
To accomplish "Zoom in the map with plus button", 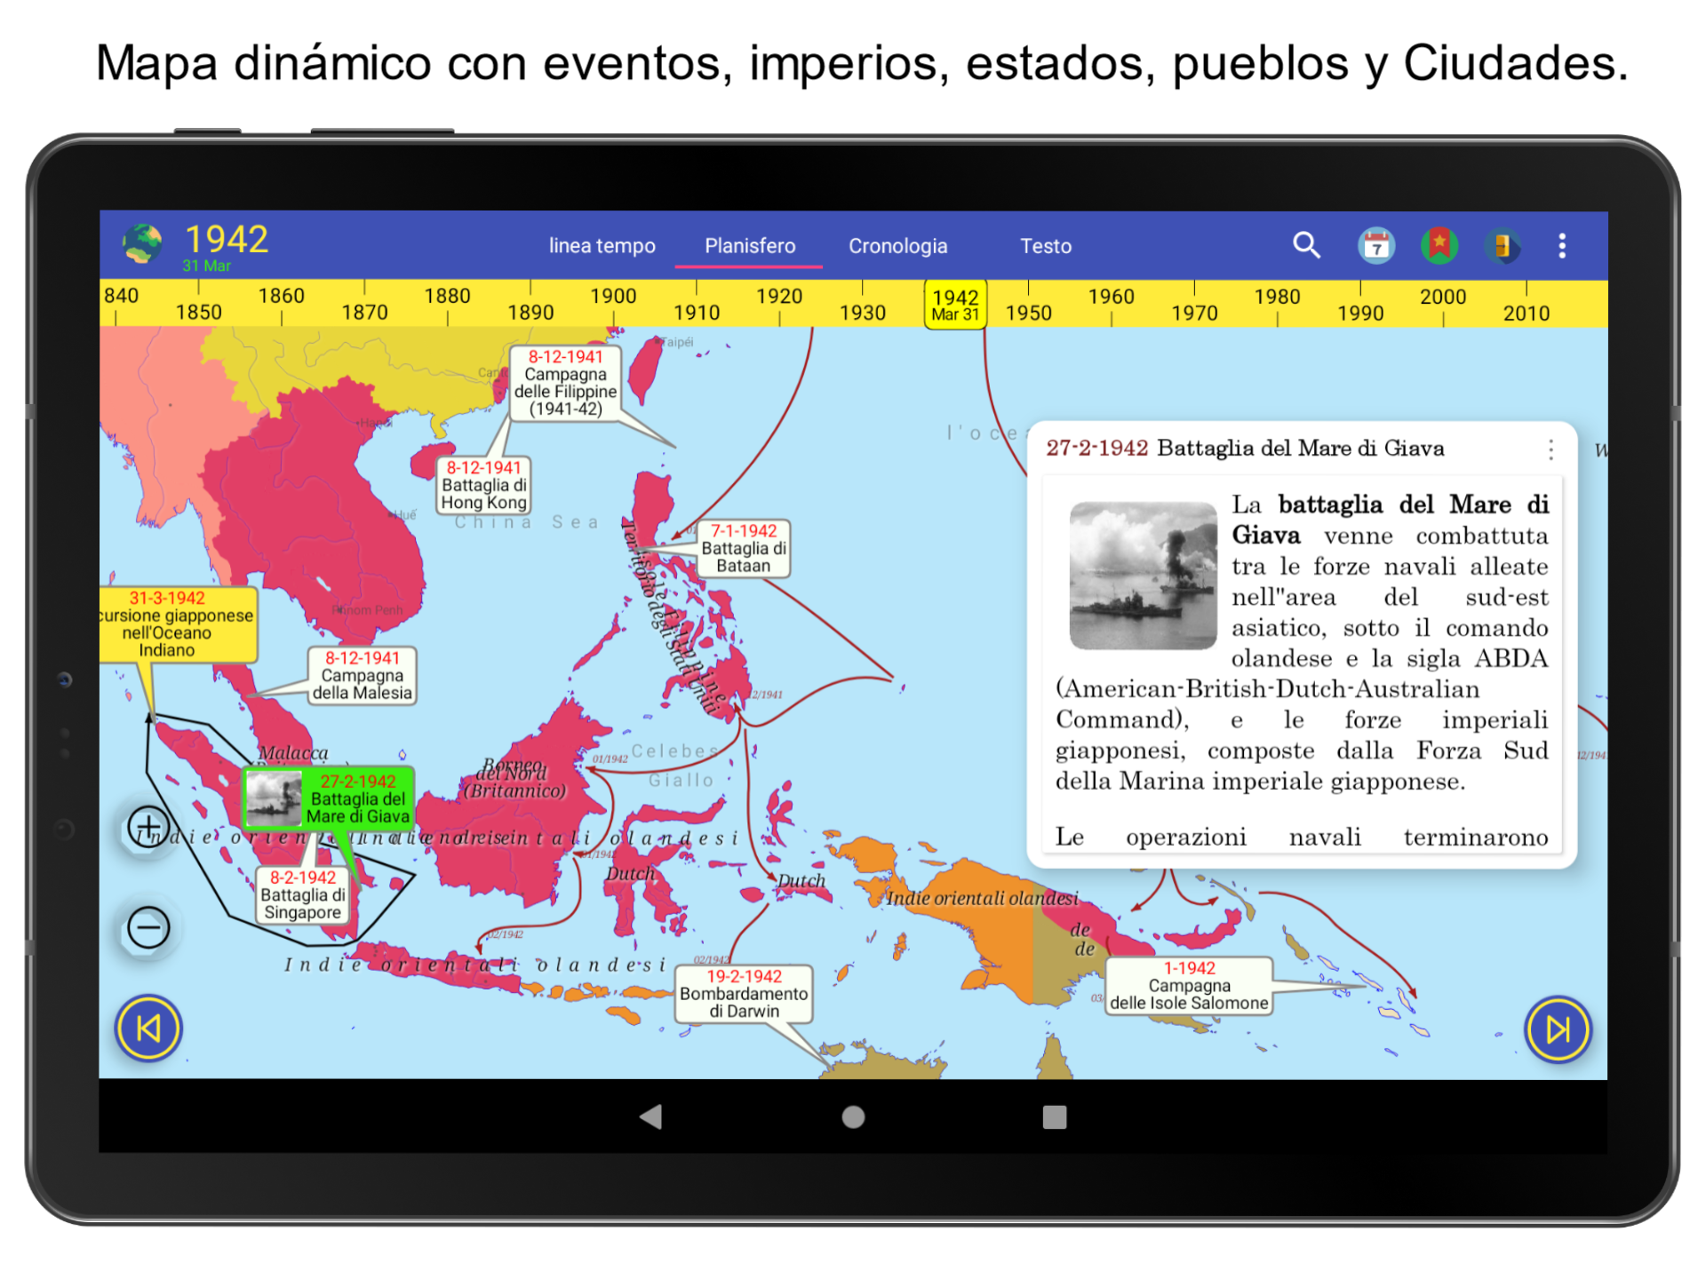I will tap(148, 828).
